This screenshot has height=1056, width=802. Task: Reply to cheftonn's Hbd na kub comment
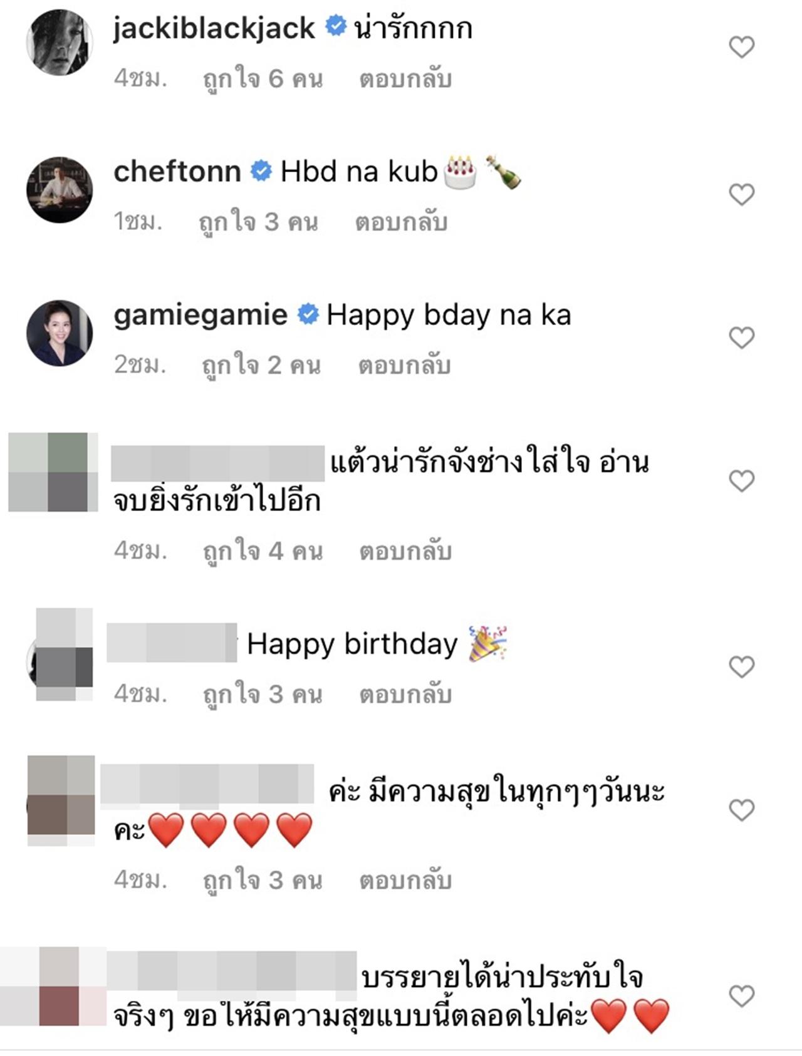coord(402,222)
